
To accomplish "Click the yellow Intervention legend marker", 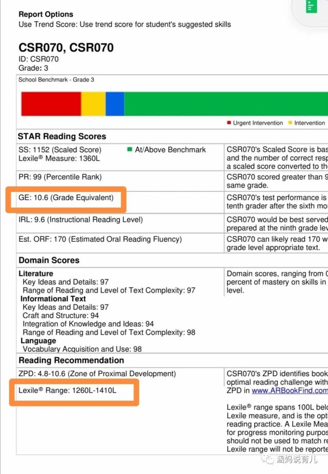I will click(x=290, y=123).
